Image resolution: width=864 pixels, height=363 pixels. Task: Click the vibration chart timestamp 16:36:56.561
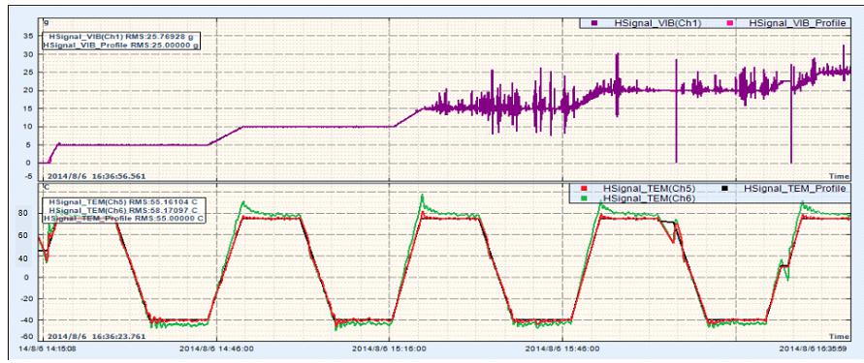pos(96,176)
